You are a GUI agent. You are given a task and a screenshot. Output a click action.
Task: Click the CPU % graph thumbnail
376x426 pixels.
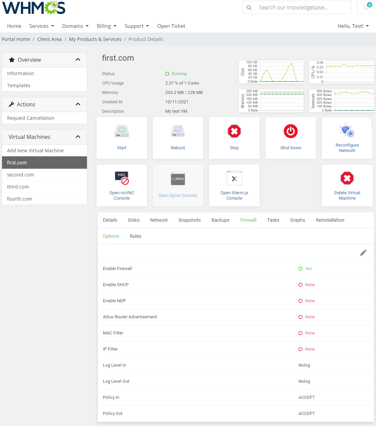[x=342, y=72]
